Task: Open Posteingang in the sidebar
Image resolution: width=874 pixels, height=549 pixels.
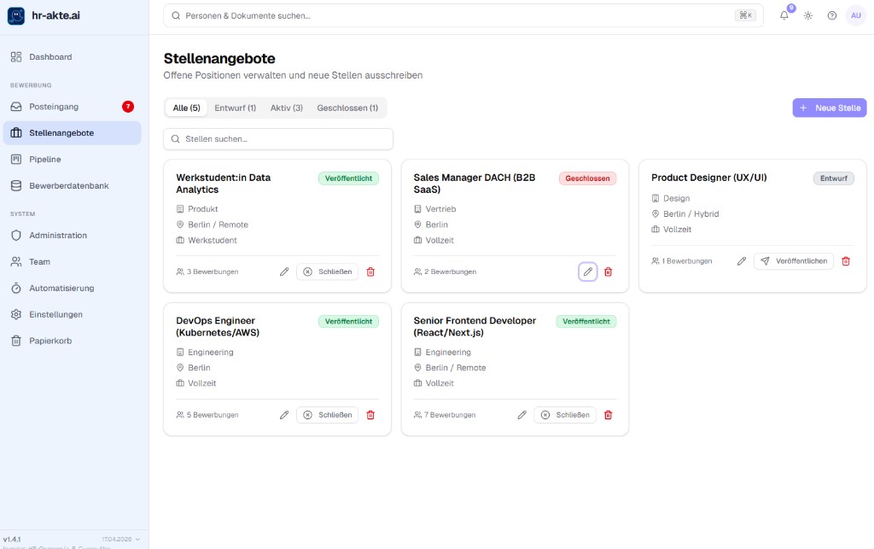Action: (x=54, y=107)
